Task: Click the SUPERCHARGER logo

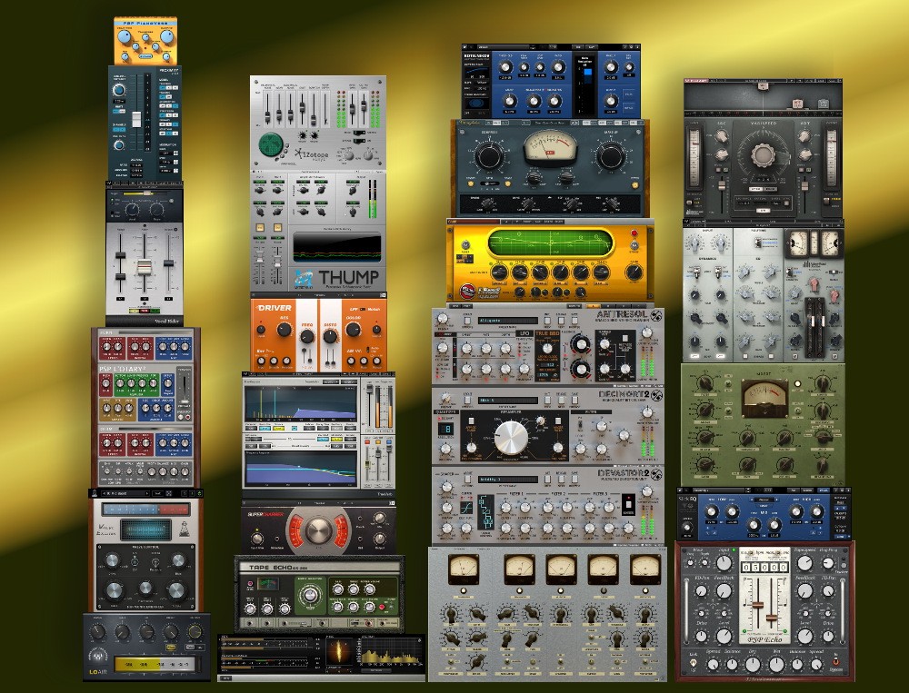Action: pyautogui.click(x=265, y=515)
